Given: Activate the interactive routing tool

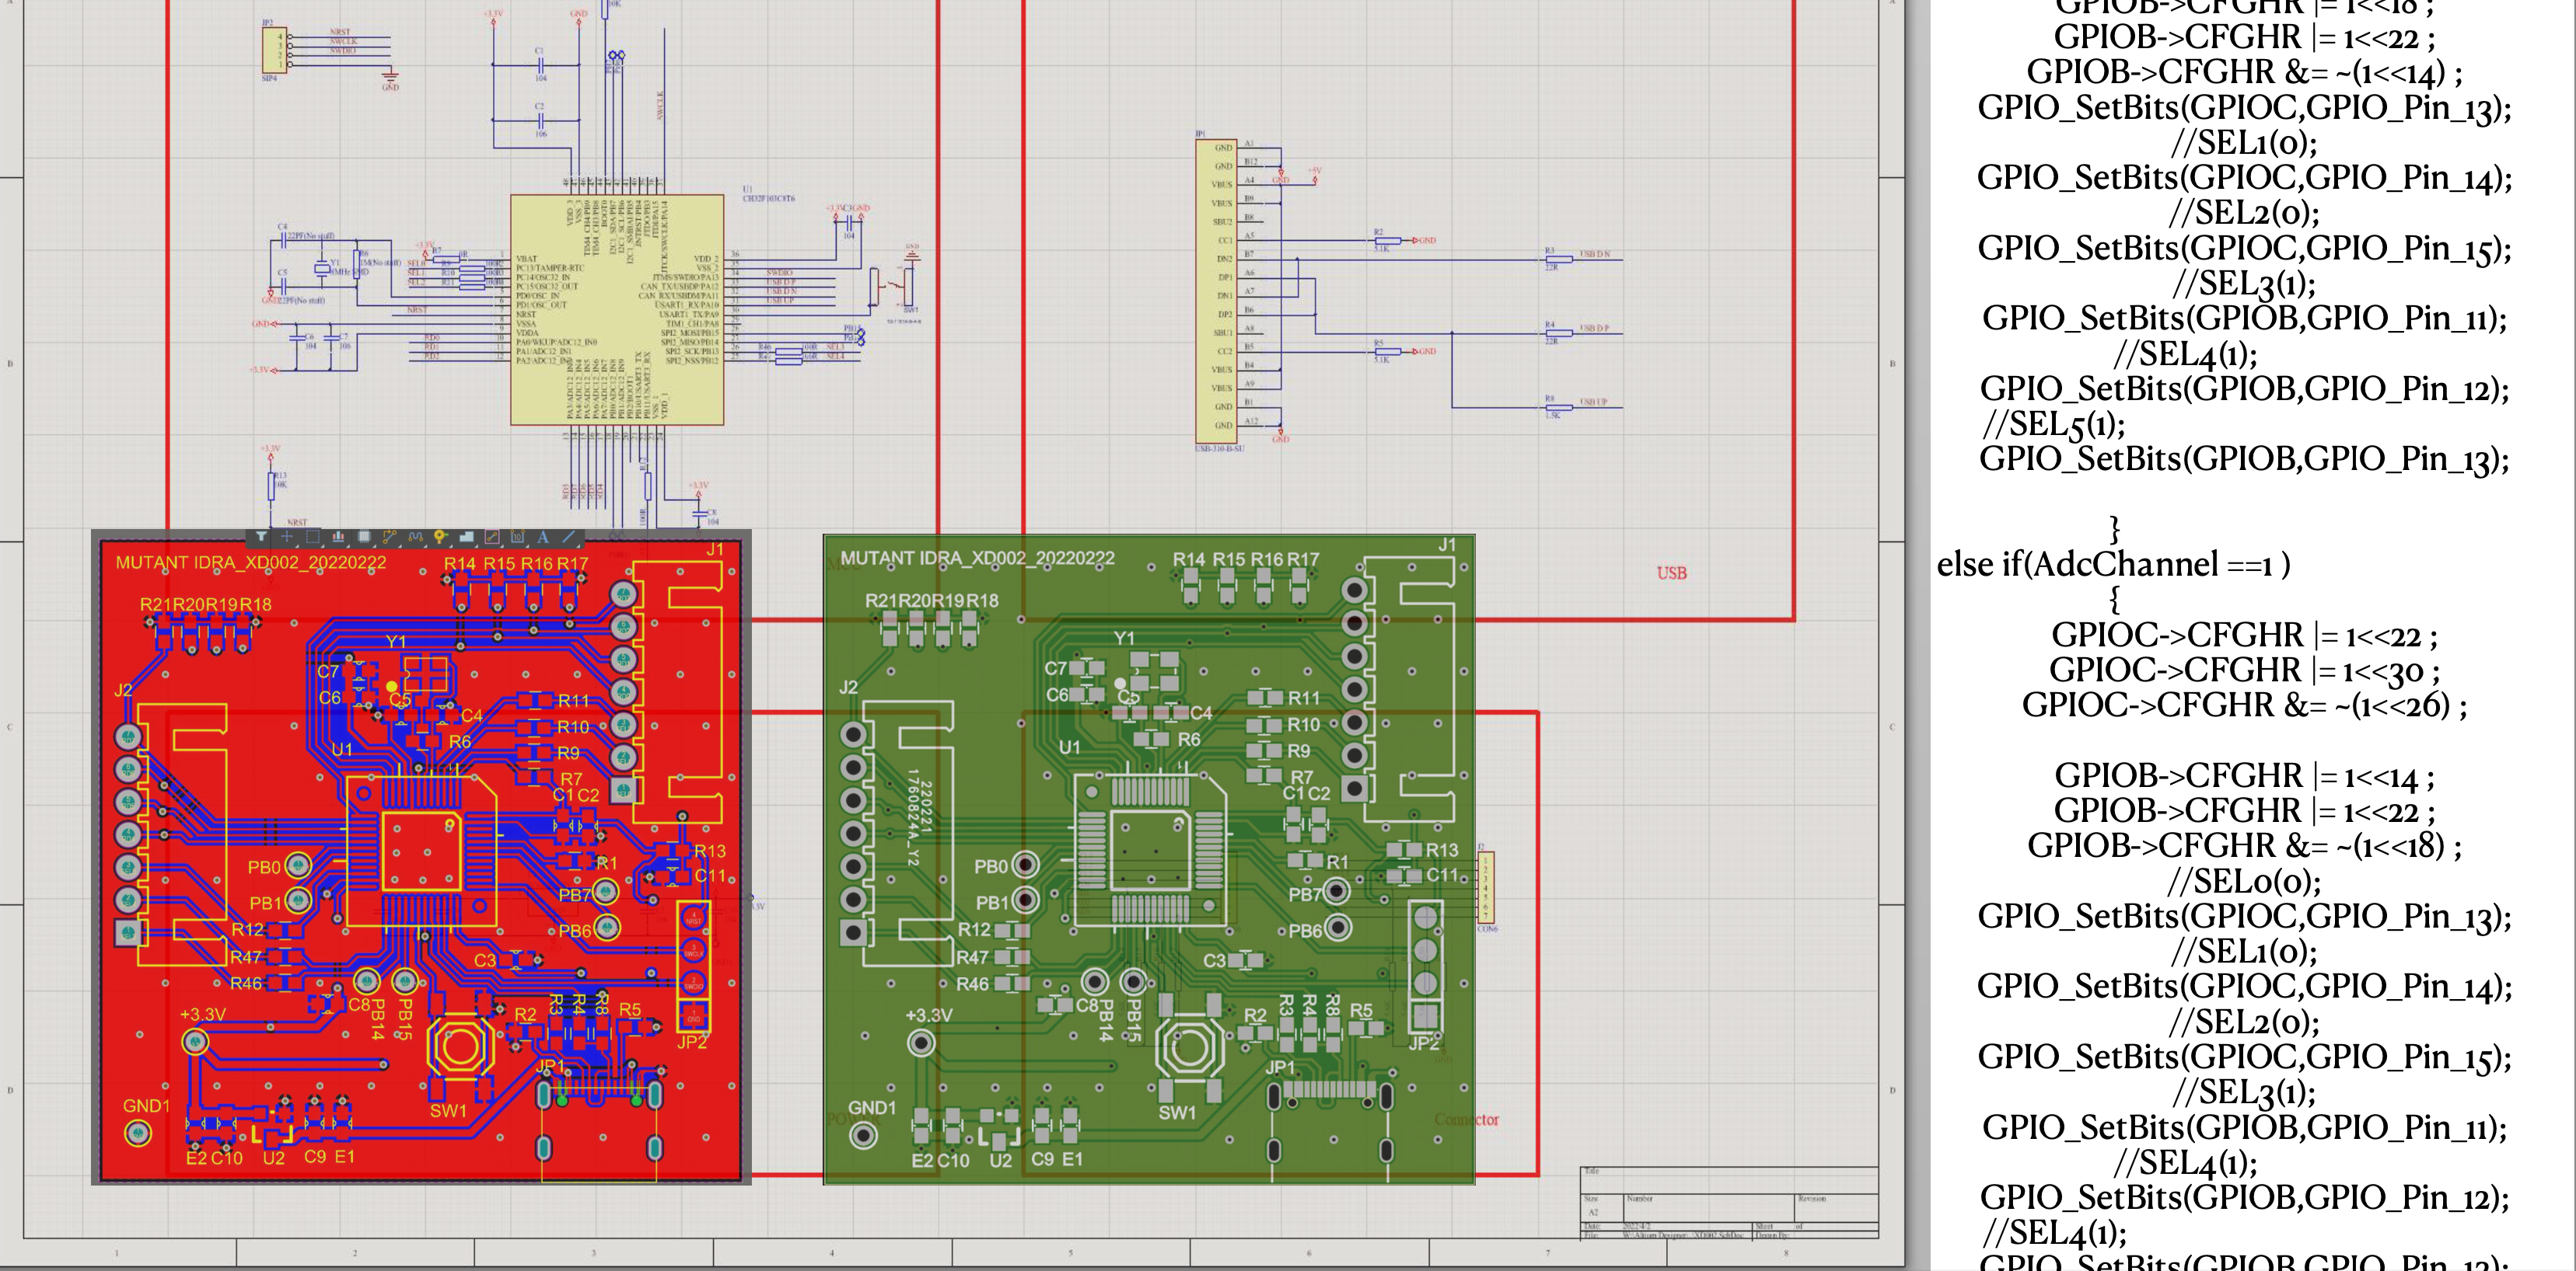Looking at the screenshot, I should coord(390,537).
